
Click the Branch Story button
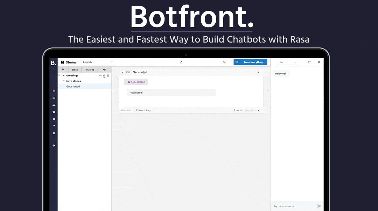point(143,110)
